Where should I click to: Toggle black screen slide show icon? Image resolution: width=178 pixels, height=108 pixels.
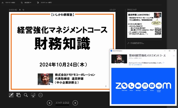tap(33, 95)
